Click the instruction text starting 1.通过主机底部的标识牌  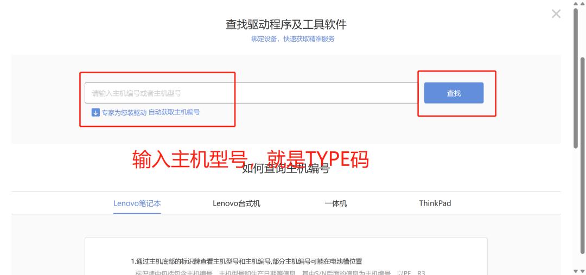click(x=246, y=261)
